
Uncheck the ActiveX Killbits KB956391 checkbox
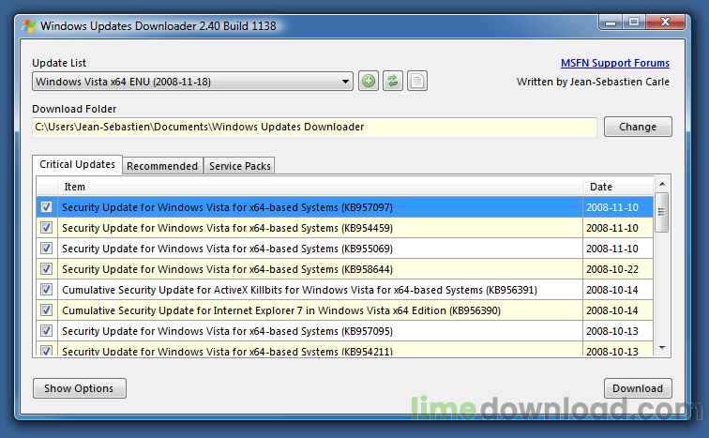[46, 289]
